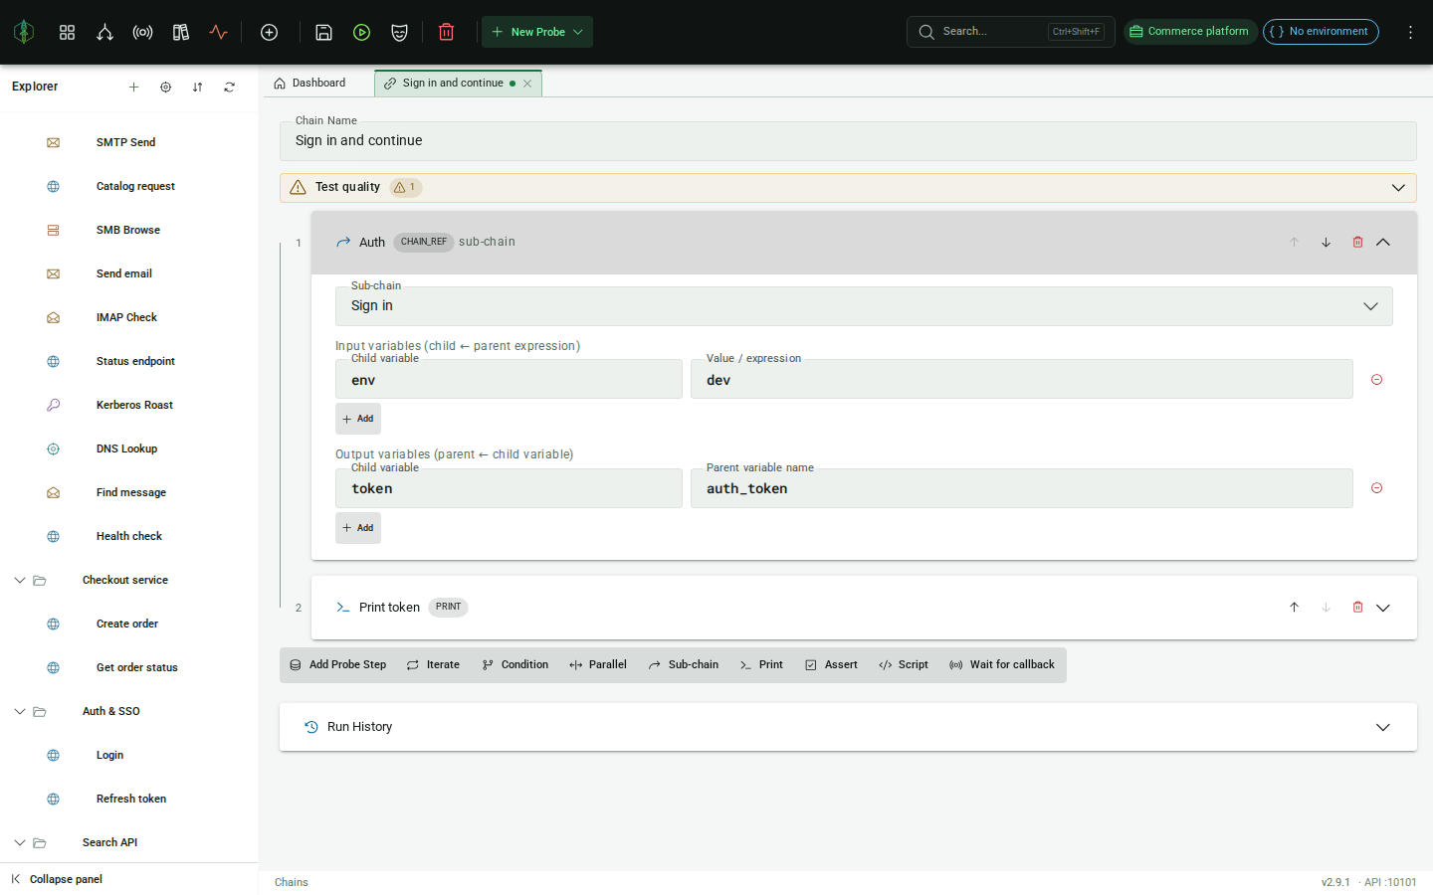
Task: Switch to the Dashboard tab
Action: [310, 84]
